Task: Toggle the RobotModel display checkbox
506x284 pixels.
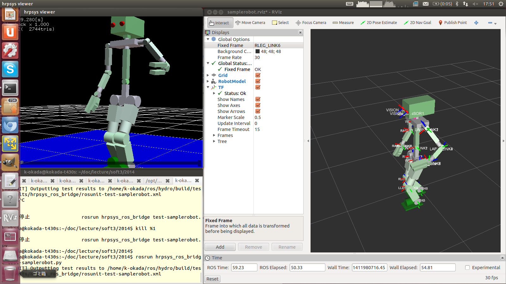Action: click(258, 81)
